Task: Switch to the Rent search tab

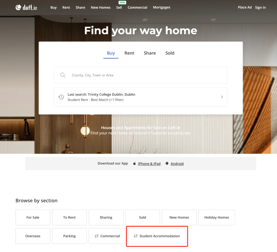Action: [x=129, y=53]
